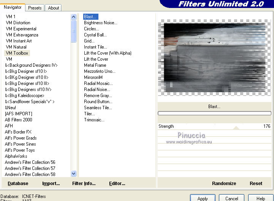Select the &<Background Designers IV> category
The image size is (274, 201).
click(31, 65)
